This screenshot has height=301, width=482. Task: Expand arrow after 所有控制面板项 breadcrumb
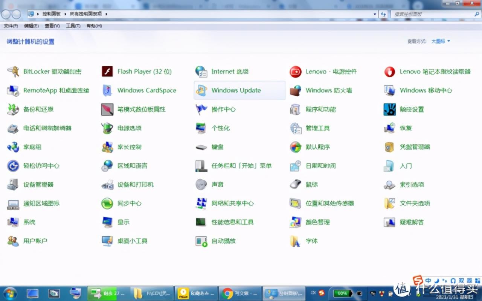[x=106, y=14]
